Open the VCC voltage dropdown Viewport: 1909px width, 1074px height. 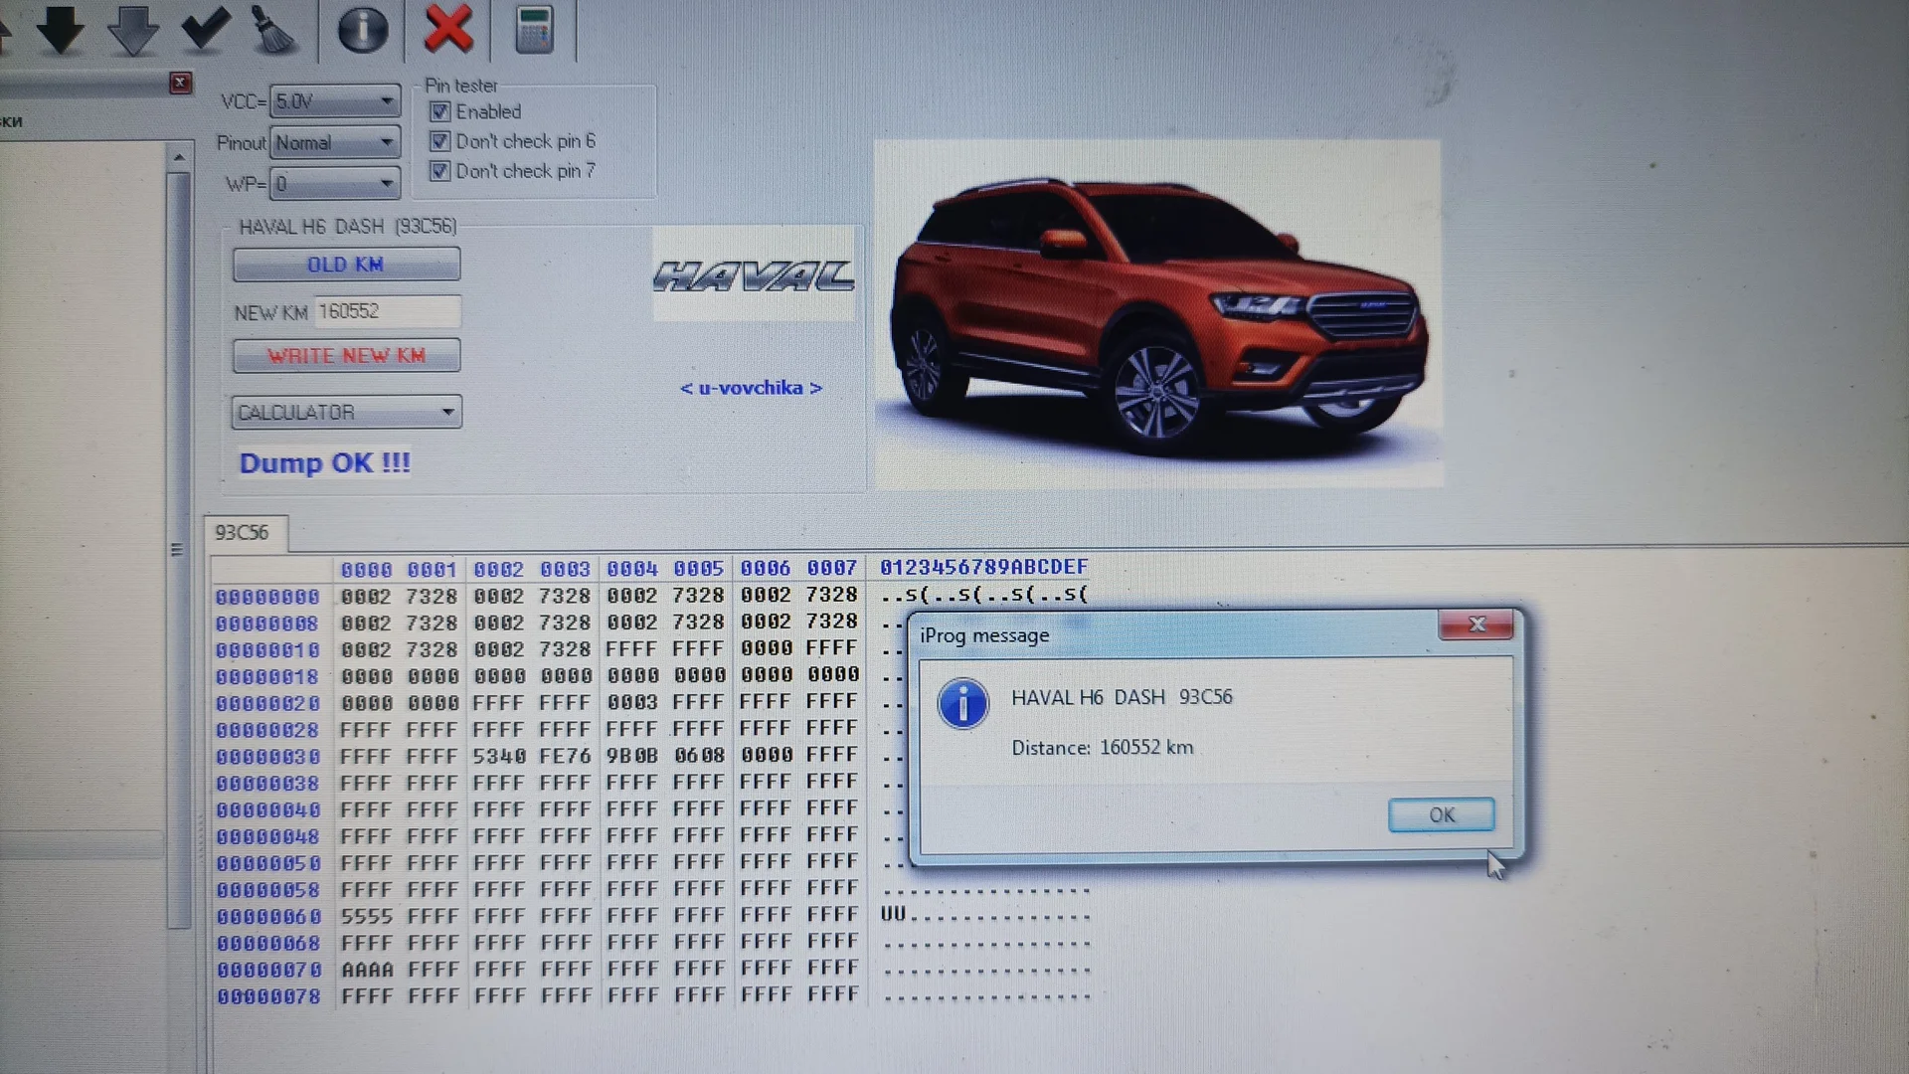(335, 100)
